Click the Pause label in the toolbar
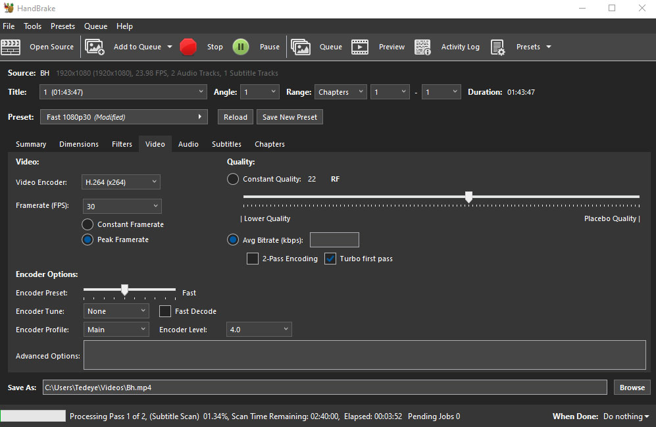This screenshot has height=427, width=656. coord(269,47)
